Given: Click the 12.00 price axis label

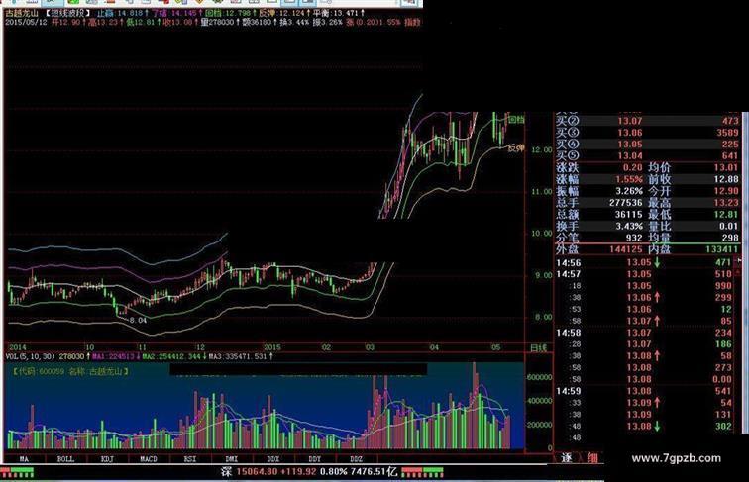Looking at the screenshot, I should point(542,150).
